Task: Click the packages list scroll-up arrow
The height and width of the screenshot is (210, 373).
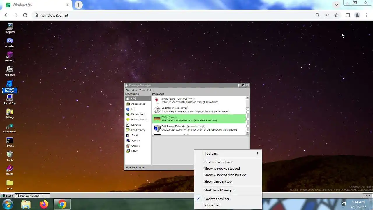Action: click(x=247, y=98)
